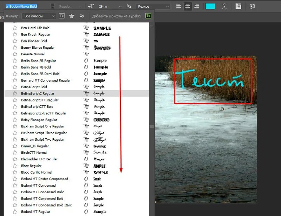
Task: Click the font list scrollbar thumb
Action: [152, 126]
